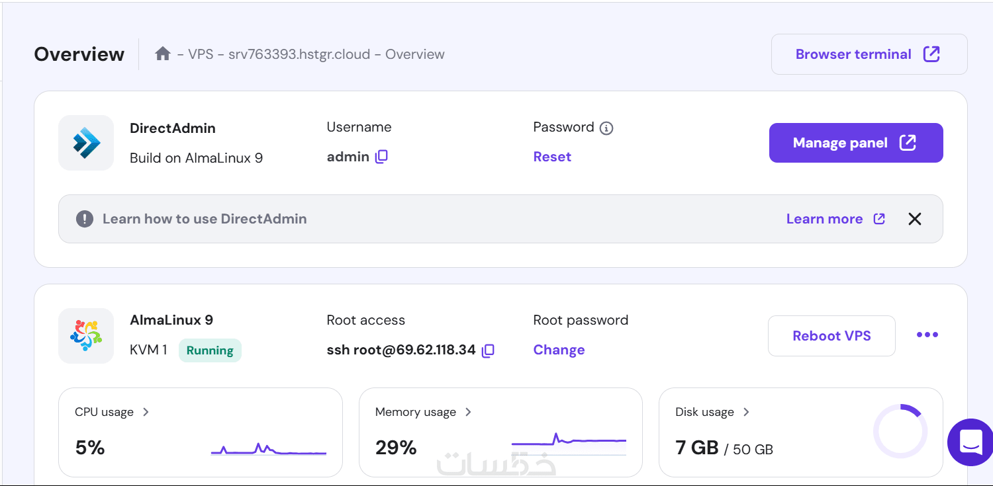
Task: Click the AlmaLinux logo icon
Action: point(86,336)
